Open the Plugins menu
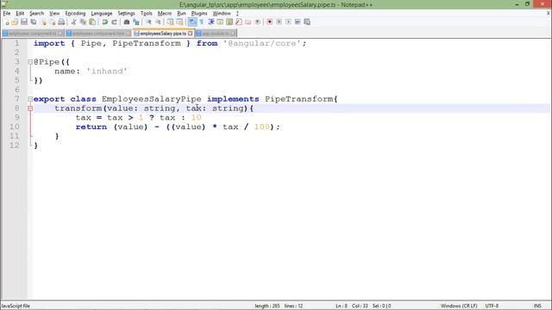 pos(199,14)
